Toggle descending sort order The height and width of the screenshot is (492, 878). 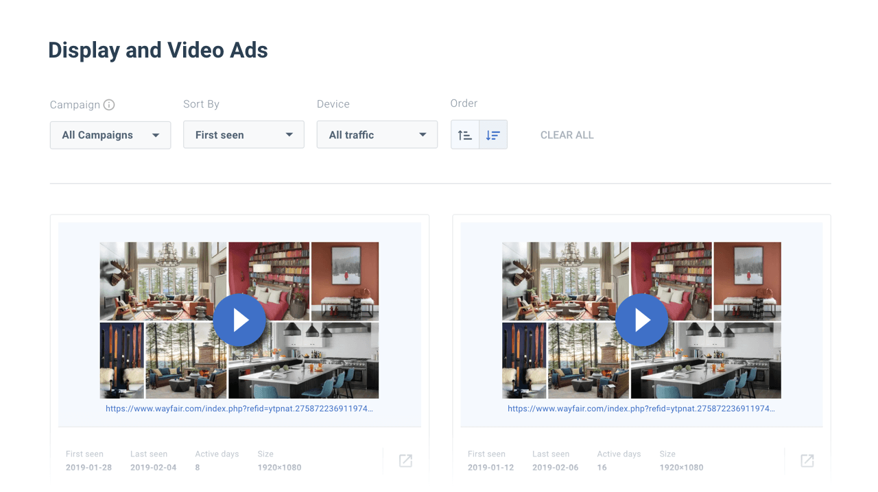pyautogui.click(x=493, y=135)
